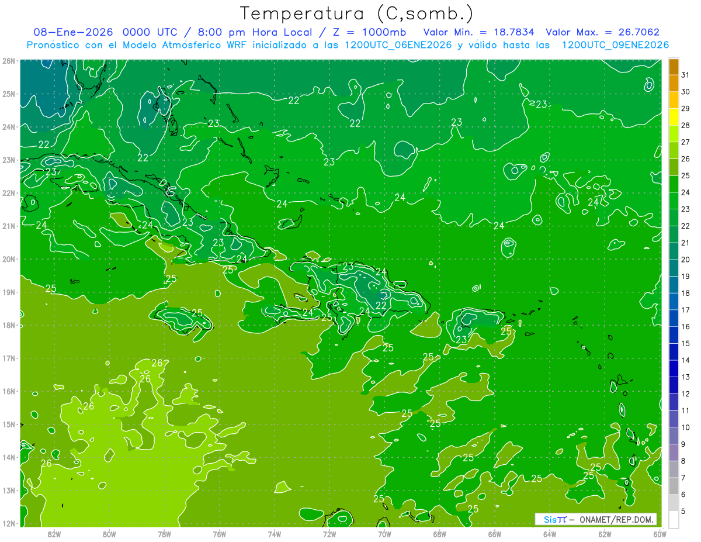Click the "60W" longitude axis label

click(660, 534)
